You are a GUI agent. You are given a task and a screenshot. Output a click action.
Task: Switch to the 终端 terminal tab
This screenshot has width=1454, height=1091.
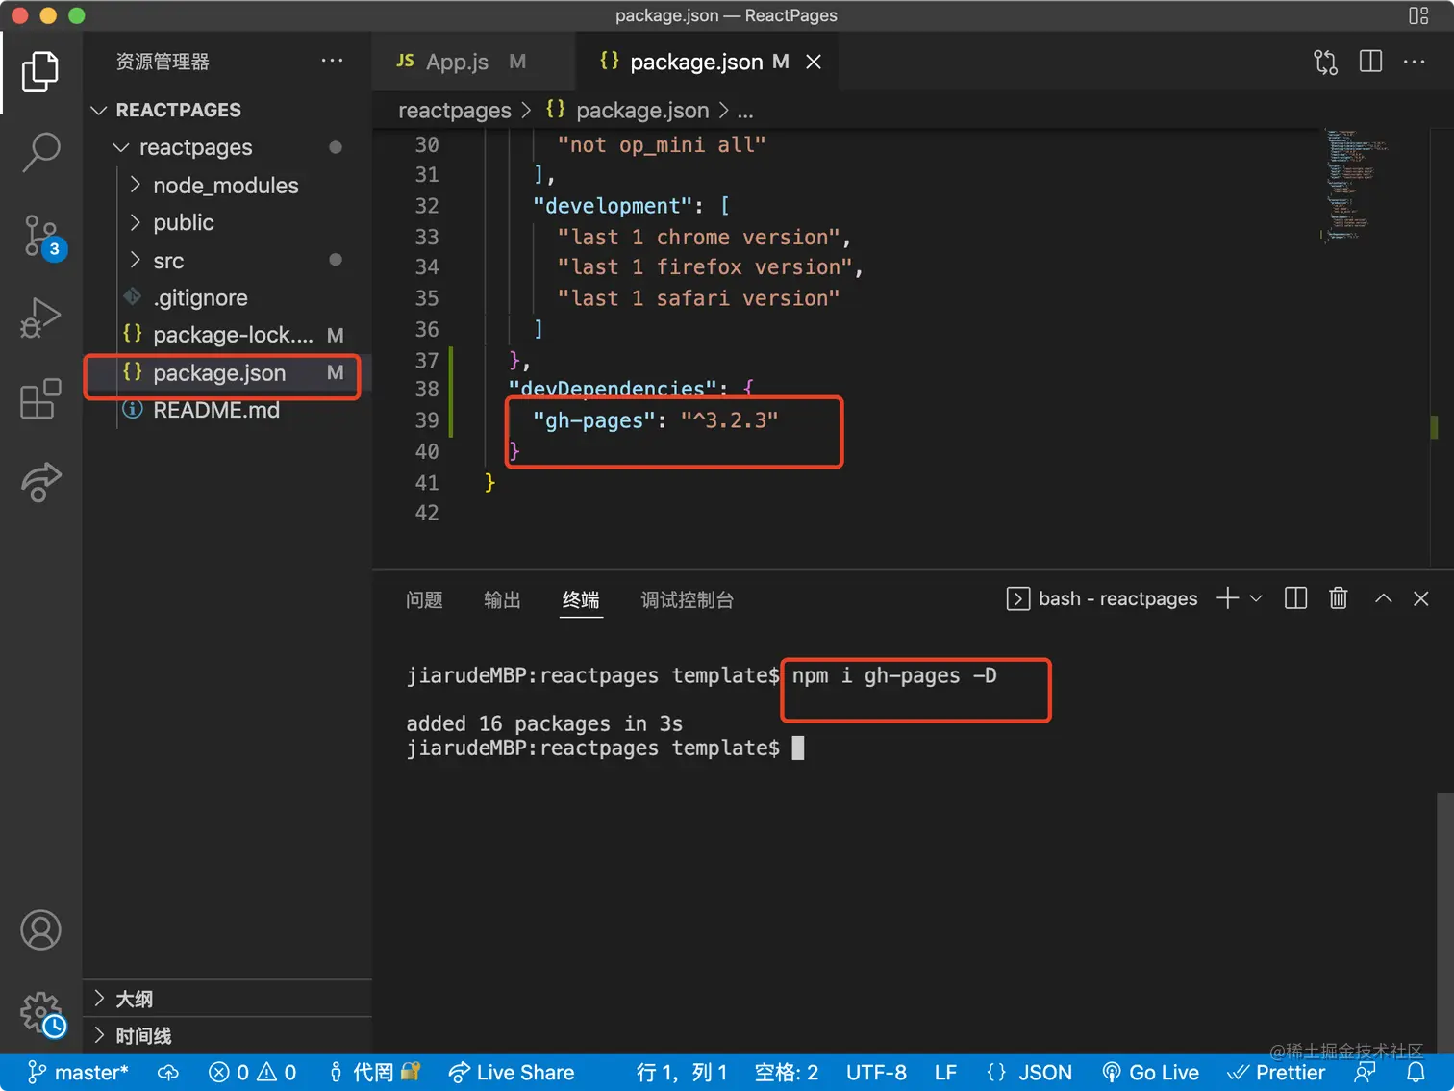pos(581,599)
